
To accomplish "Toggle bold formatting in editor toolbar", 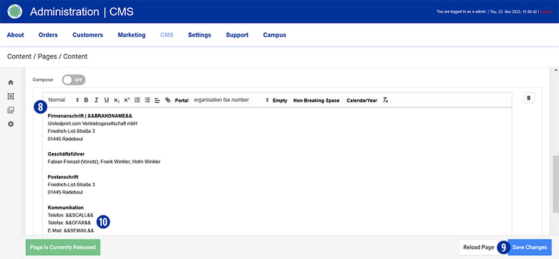I will [x=86, y=100].
